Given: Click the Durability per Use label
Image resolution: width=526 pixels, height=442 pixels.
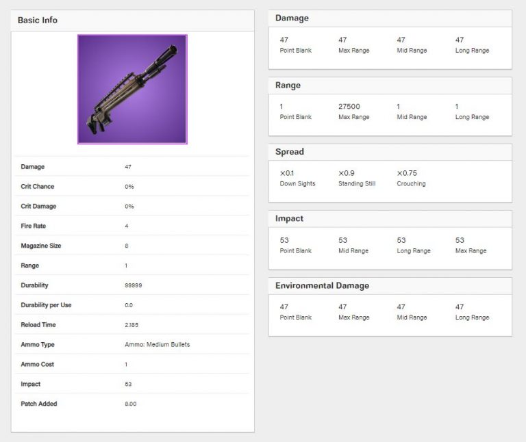Looking at the screenshot, I should 46,305.
